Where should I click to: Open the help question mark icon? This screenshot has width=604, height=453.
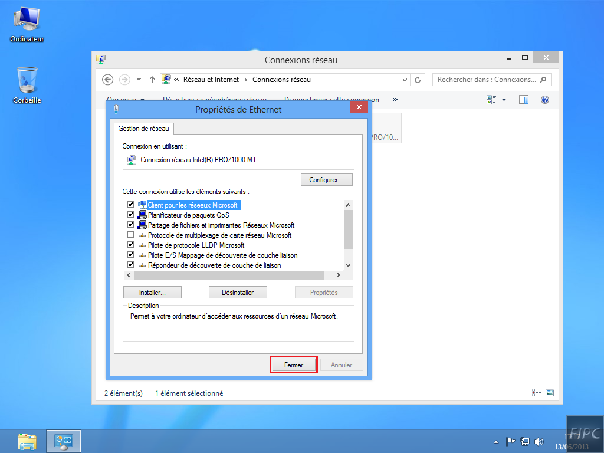[544, 100]
